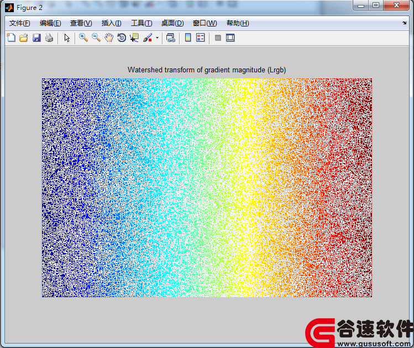The width and height of the screenshot is (414, 348).
Task: Click the Show Plot Tools icon
Action: pyautogui.click(x=230, y=38)
